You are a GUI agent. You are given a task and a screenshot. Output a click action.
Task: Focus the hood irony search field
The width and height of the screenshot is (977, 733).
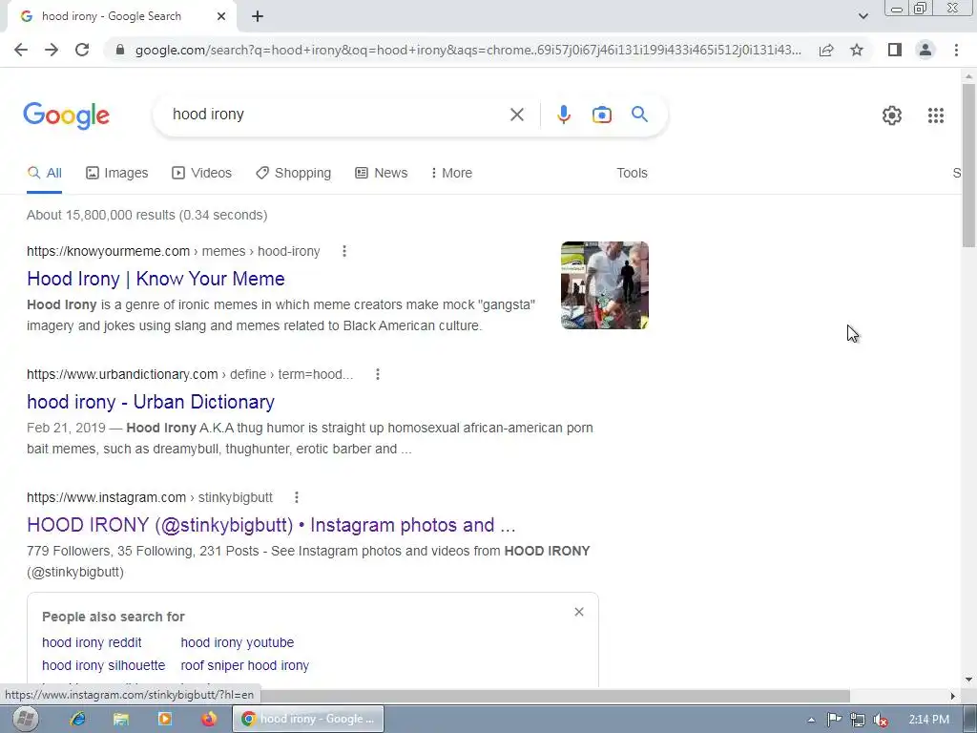[x=337, y=115]
